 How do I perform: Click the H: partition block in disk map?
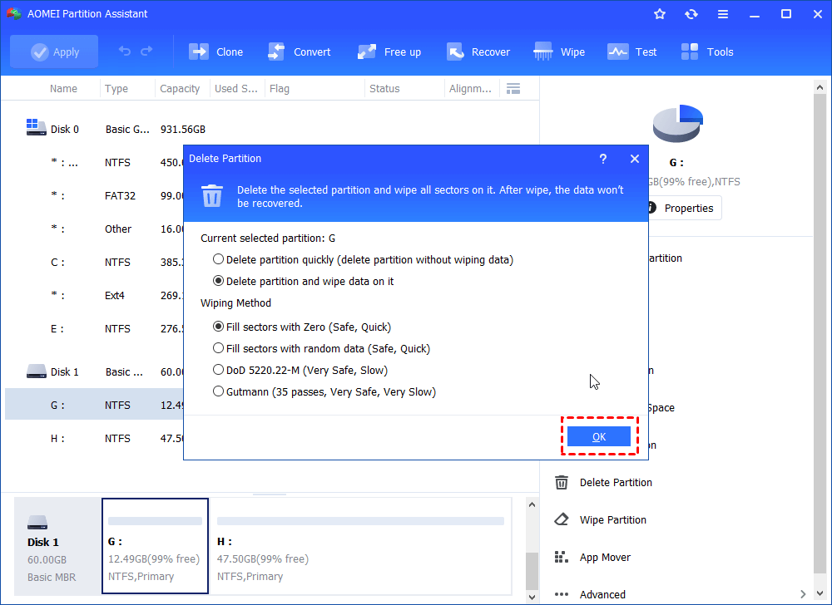point(361,546)
